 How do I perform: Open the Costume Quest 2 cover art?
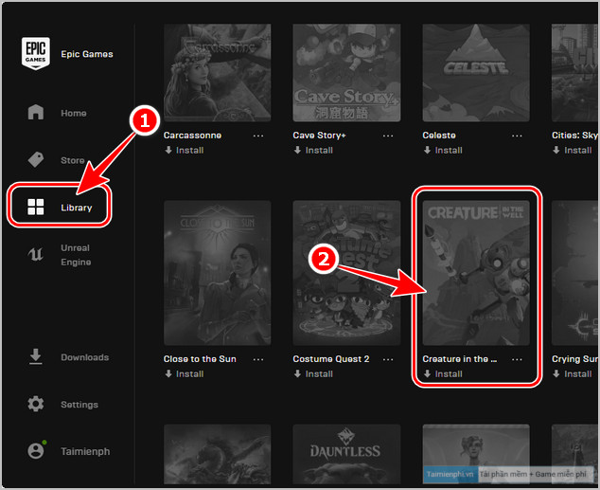pos(346,273)
